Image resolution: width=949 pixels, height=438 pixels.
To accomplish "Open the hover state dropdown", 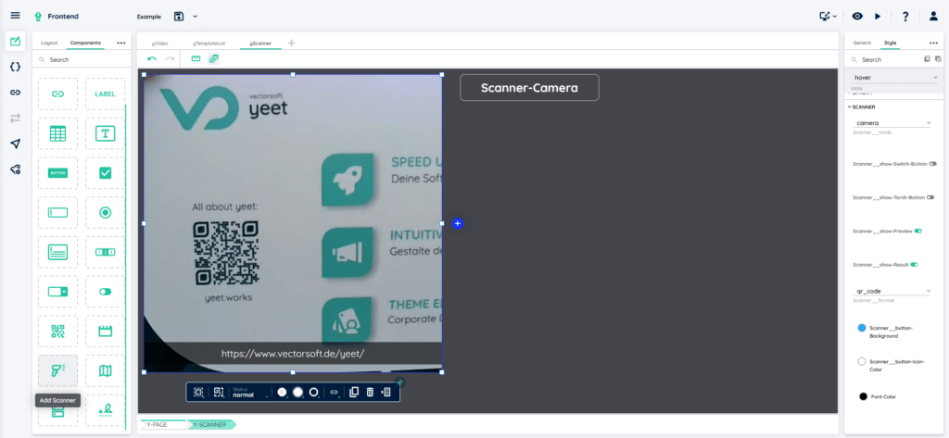I will coord(894,78).
